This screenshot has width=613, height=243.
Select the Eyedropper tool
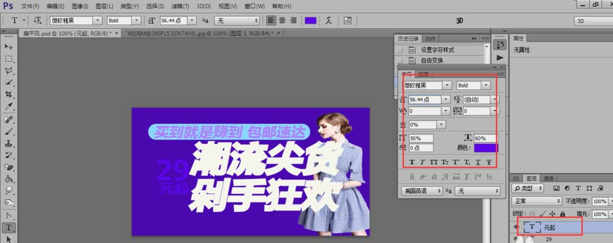(9, 107)
